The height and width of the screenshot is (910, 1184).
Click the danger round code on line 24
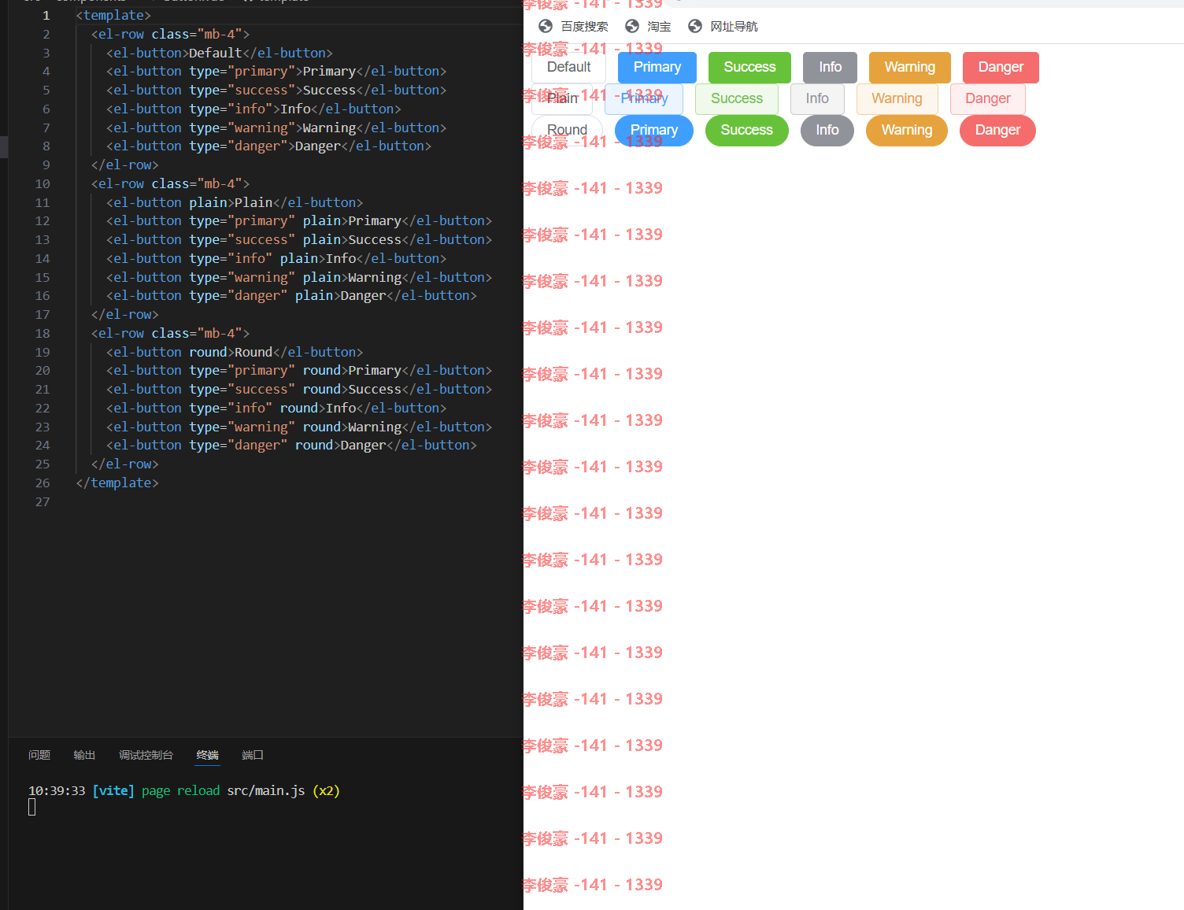[291, 446]
